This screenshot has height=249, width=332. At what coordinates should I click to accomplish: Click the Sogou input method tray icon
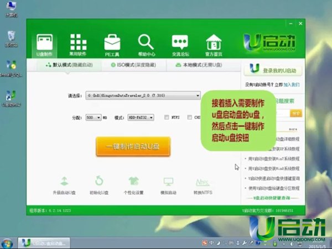(205, 243)
